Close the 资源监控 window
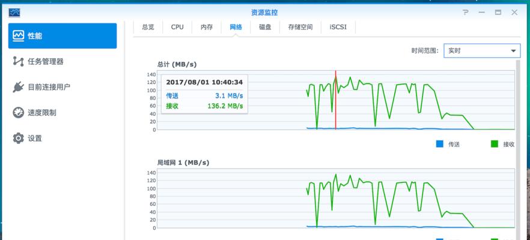This screenshot has height=240, width=530. pyautogui.click(x=514, y=13)
